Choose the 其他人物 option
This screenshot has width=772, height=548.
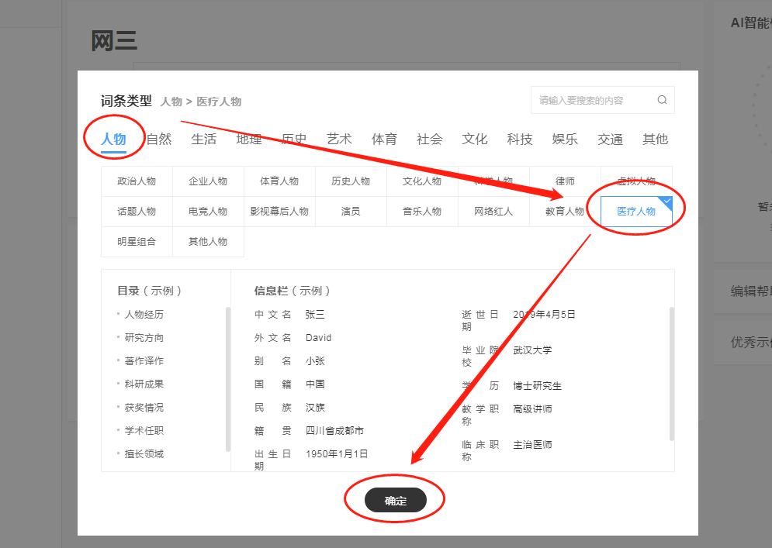208,242
